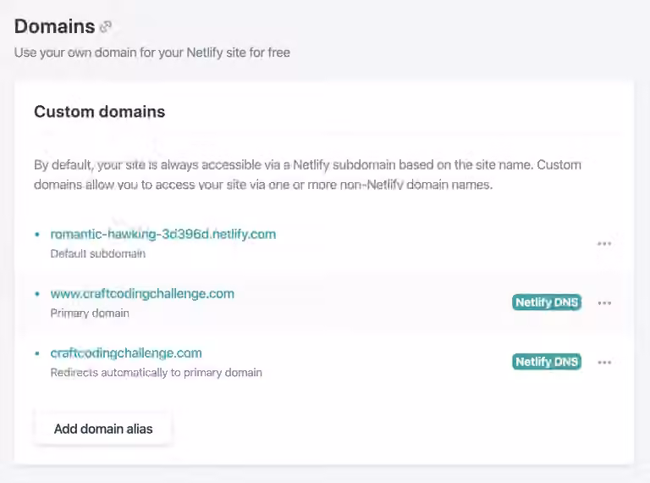Click 'Redirects automatically to primary domain' text
The height and width of the screenshot is (483, 650).
[x=157, y=373]
